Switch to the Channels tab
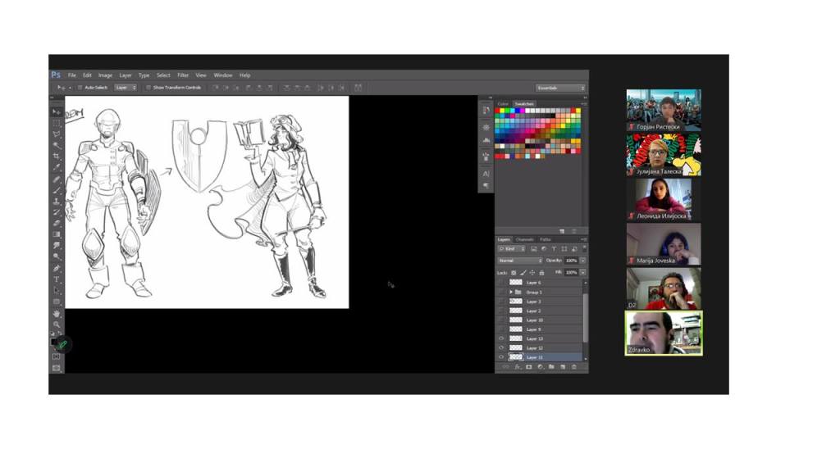The width and height of the screenshot is (840, 472). pos(524,239)
